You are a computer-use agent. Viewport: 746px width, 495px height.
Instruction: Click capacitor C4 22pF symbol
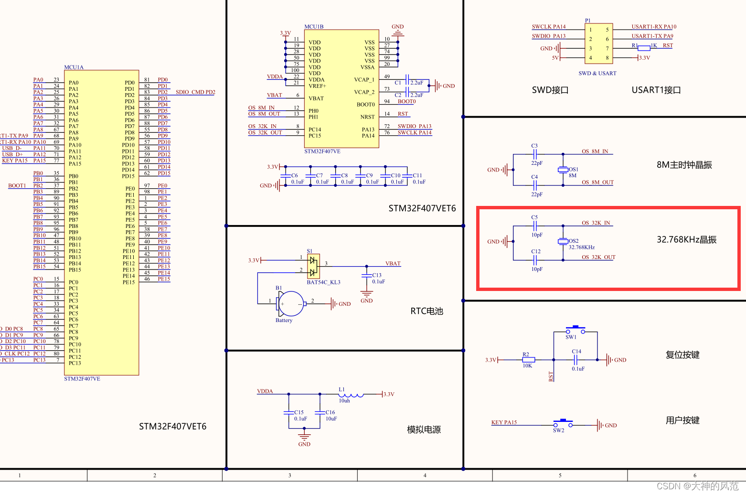(535, 185)
